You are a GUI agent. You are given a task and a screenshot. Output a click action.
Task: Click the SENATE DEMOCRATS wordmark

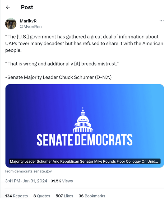(84, 140)
